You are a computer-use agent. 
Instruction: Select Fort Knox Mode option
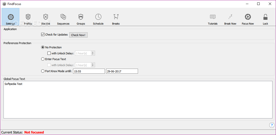[x=43, y=71]
